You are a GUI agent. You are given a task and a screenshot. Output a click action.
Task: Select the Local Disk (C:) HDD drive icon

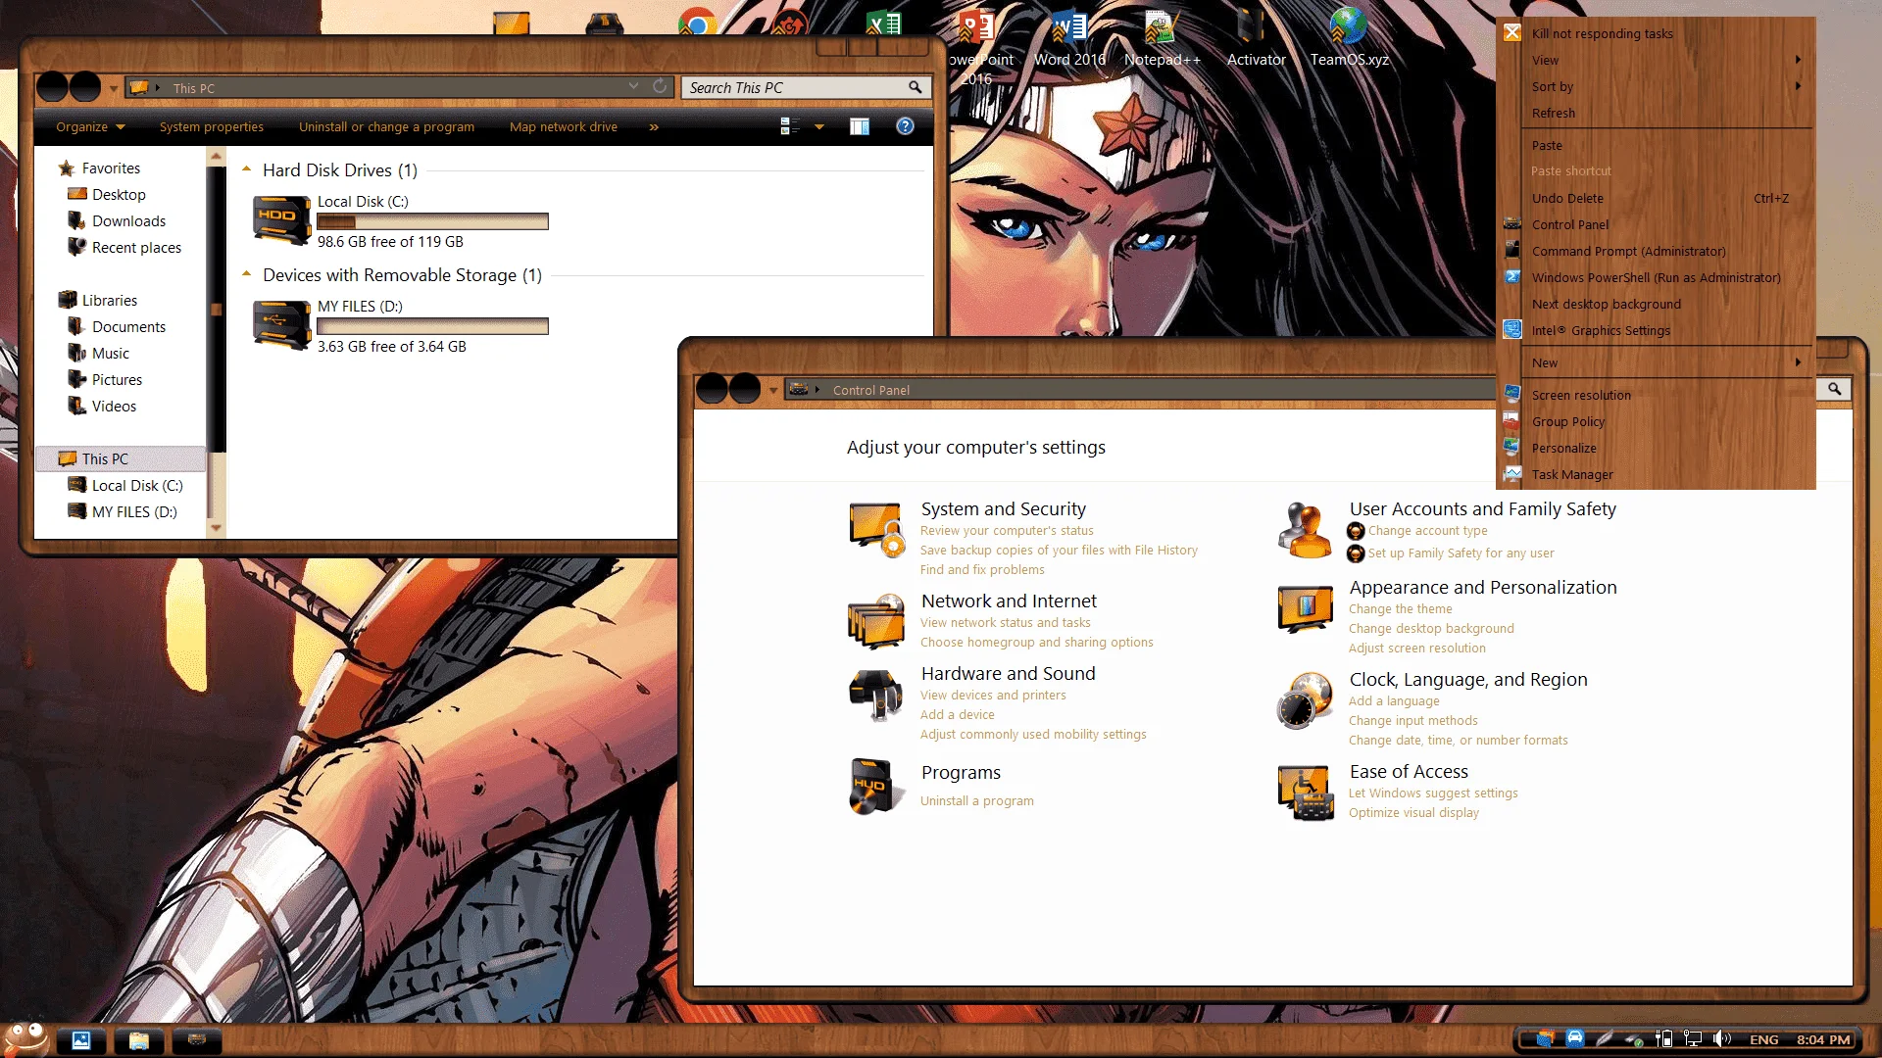(x=281, y=220)
